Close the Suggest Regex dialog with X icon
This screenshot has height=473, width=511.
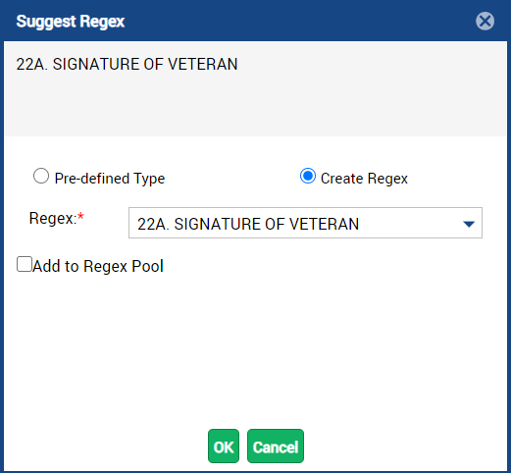[485, 22]
